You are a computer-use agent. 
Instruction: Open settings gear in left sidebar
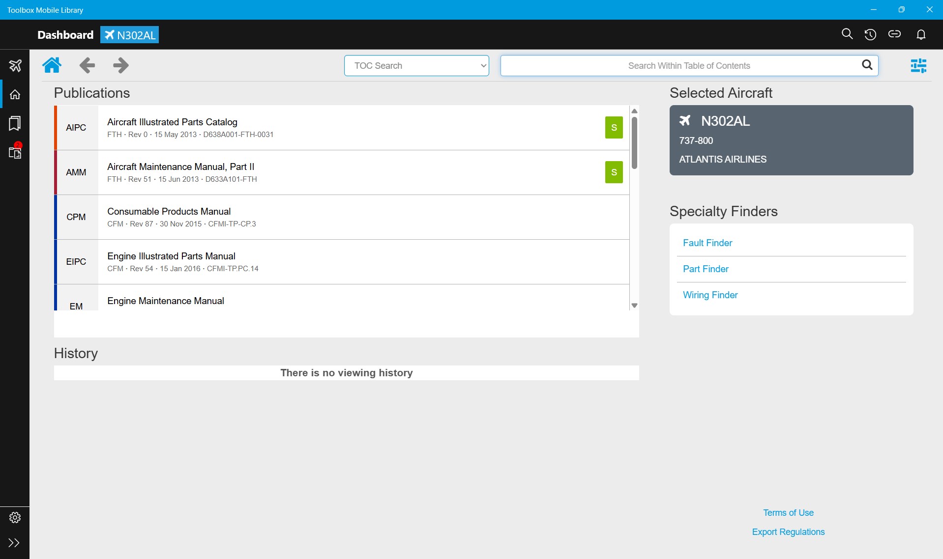[x=15, y=517]
